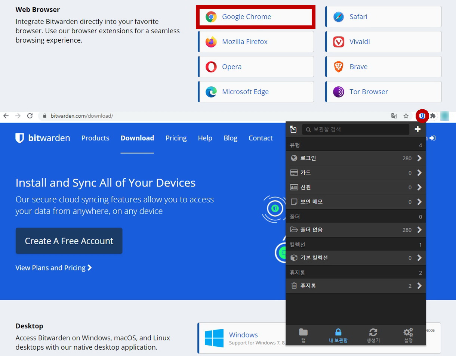Click the 기본 컬렉션 row label
The image size is (456, 356).
314,258
